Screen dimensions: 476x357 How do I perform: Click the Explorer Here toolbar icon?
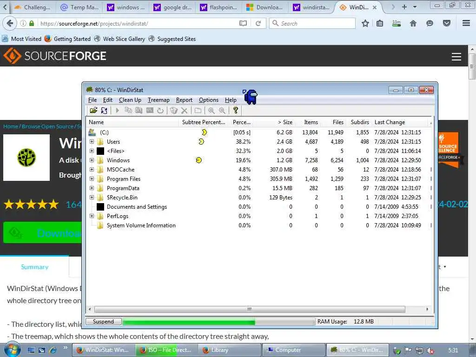[x=139, y=110]
